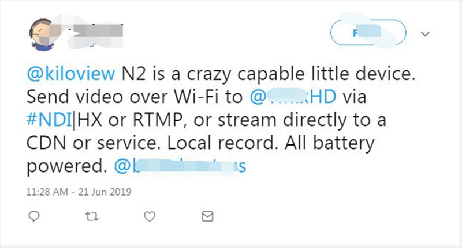Click the blurred mention after 'powered.'

tap(180, 167)
